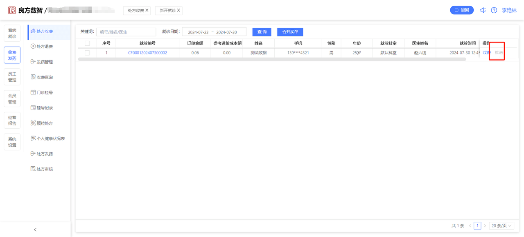Image resolution: width=524 pixels, height=237 pixels.
Task: Select the 会员管理 module
Action: pos(12,99)
